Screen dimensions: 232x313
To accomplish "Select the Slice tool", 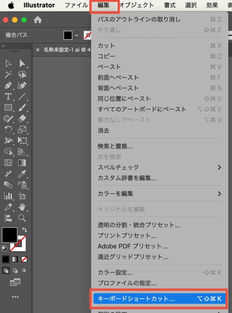I will point(8,207).
